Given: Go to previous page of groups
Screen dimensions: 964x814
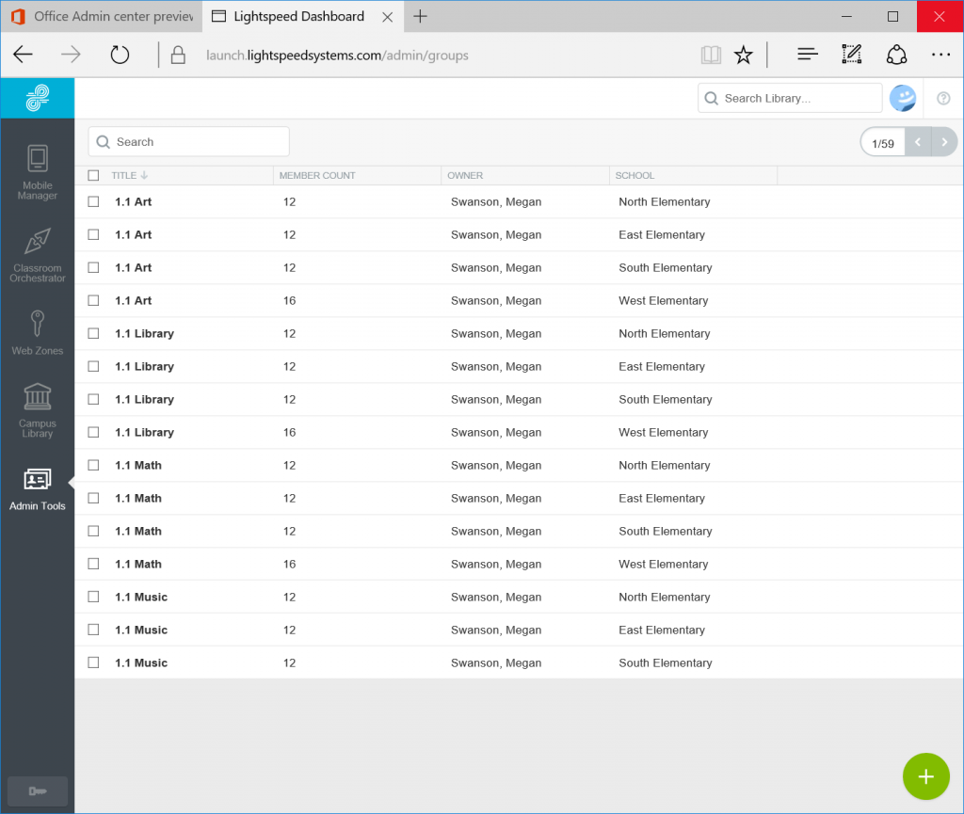Looking at the screenshot, I should [918, 142].
